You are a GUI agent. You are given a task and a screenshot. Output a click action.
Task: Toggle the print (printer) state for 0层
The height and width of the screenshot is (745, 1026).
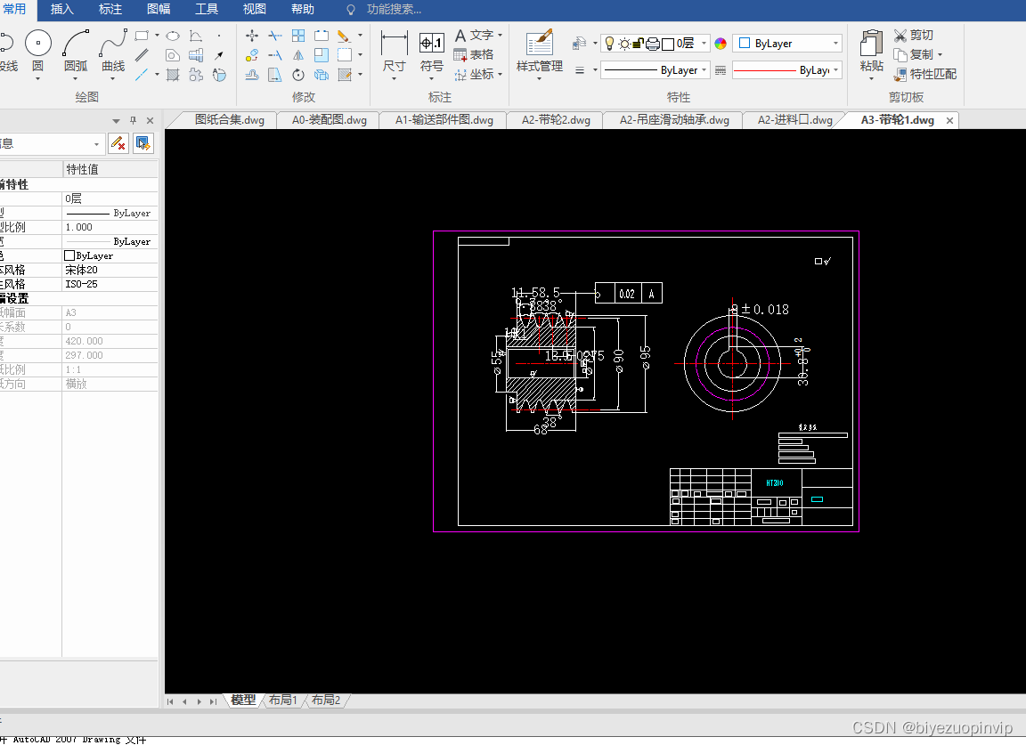[652, 44]
